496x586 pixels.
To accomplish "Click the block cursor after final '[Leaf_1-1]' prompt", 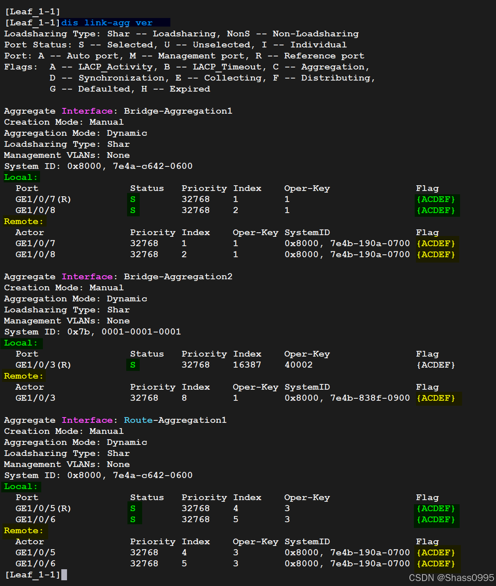I will coord(64,575).
